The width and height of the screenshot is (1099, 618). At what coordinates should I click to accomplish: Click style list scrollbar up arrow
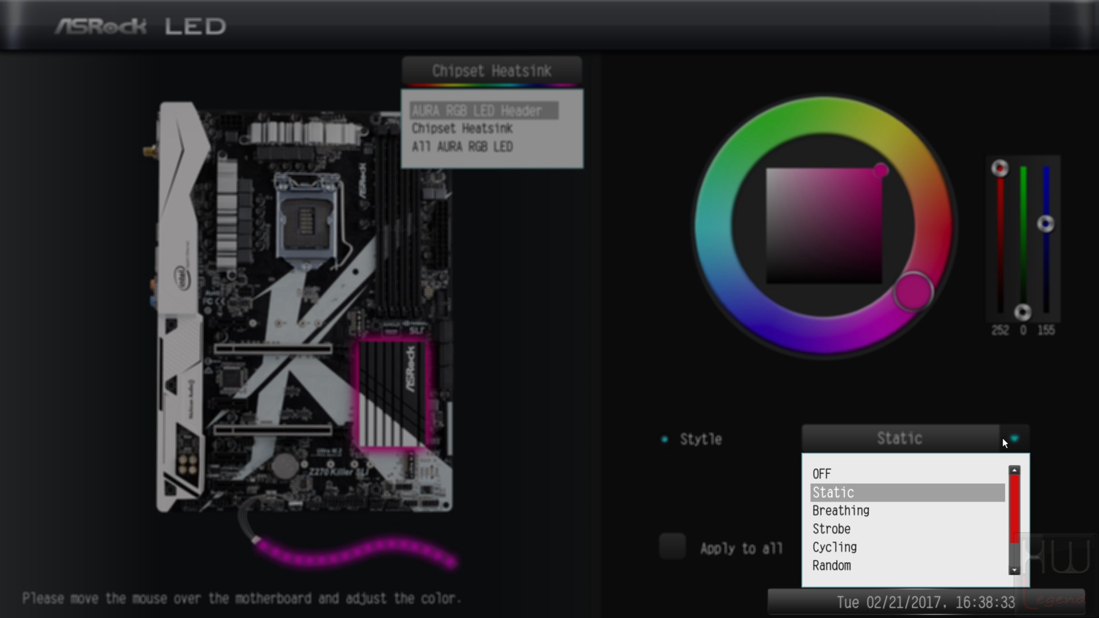pos(1015,471)
